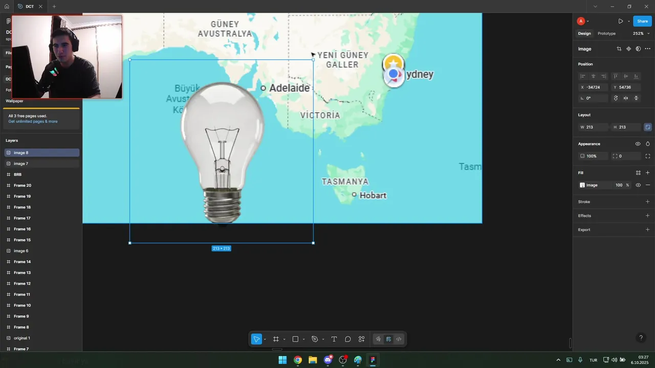The width and height of the screenshot is (655, 368).
Task: Open the Pen tool options dropdown
Action: 323,339
